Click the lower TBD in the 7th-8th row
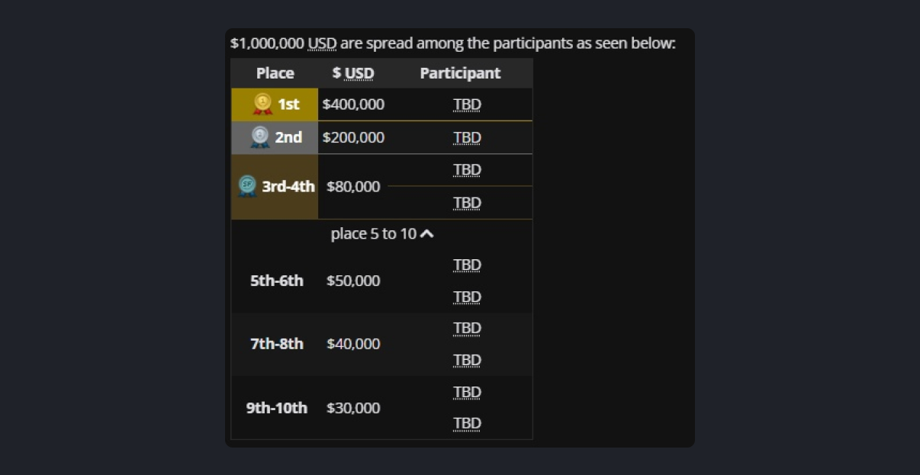 tap(467, 360)
